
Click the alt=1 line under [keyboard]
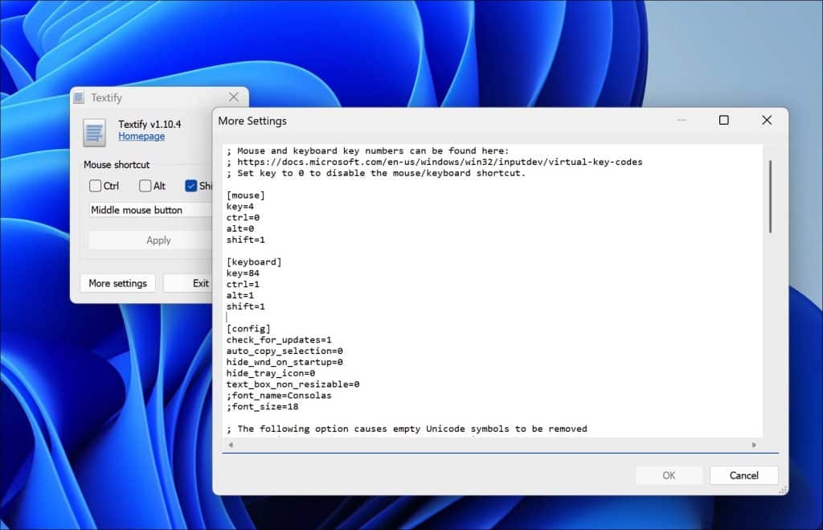(240, 295)
